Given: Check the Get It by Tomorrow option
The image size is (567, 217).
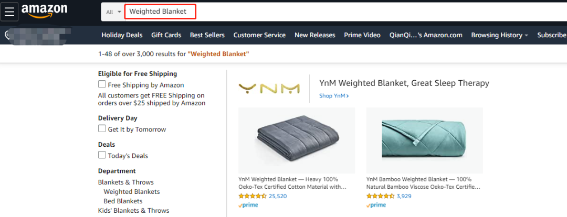Looking at the screenshot, I should (102, 129).
